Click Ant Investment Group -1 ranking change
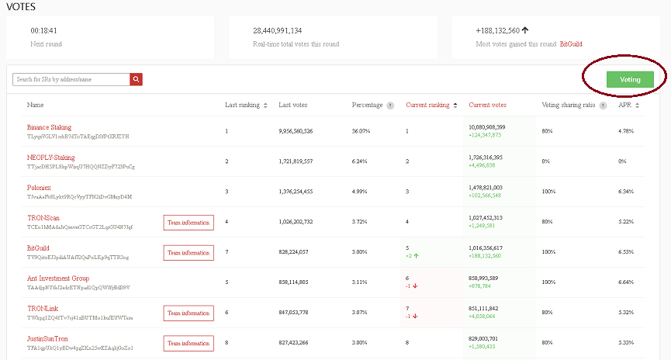 point(412,286)
